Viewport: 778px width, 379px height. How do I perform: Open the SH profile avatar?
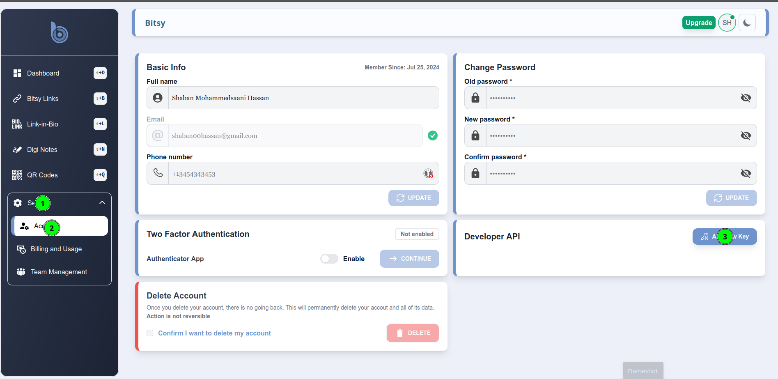[x=727, y=23]
